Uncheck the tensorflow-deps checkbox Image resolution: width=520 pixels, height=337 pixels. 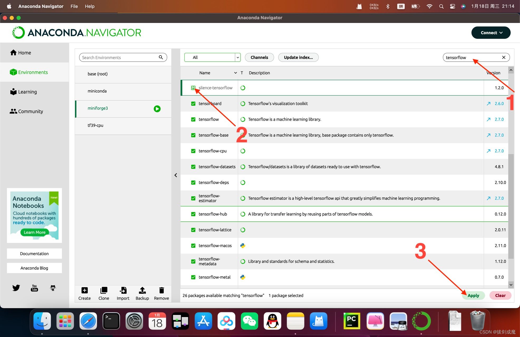click(x=193, y=182)
